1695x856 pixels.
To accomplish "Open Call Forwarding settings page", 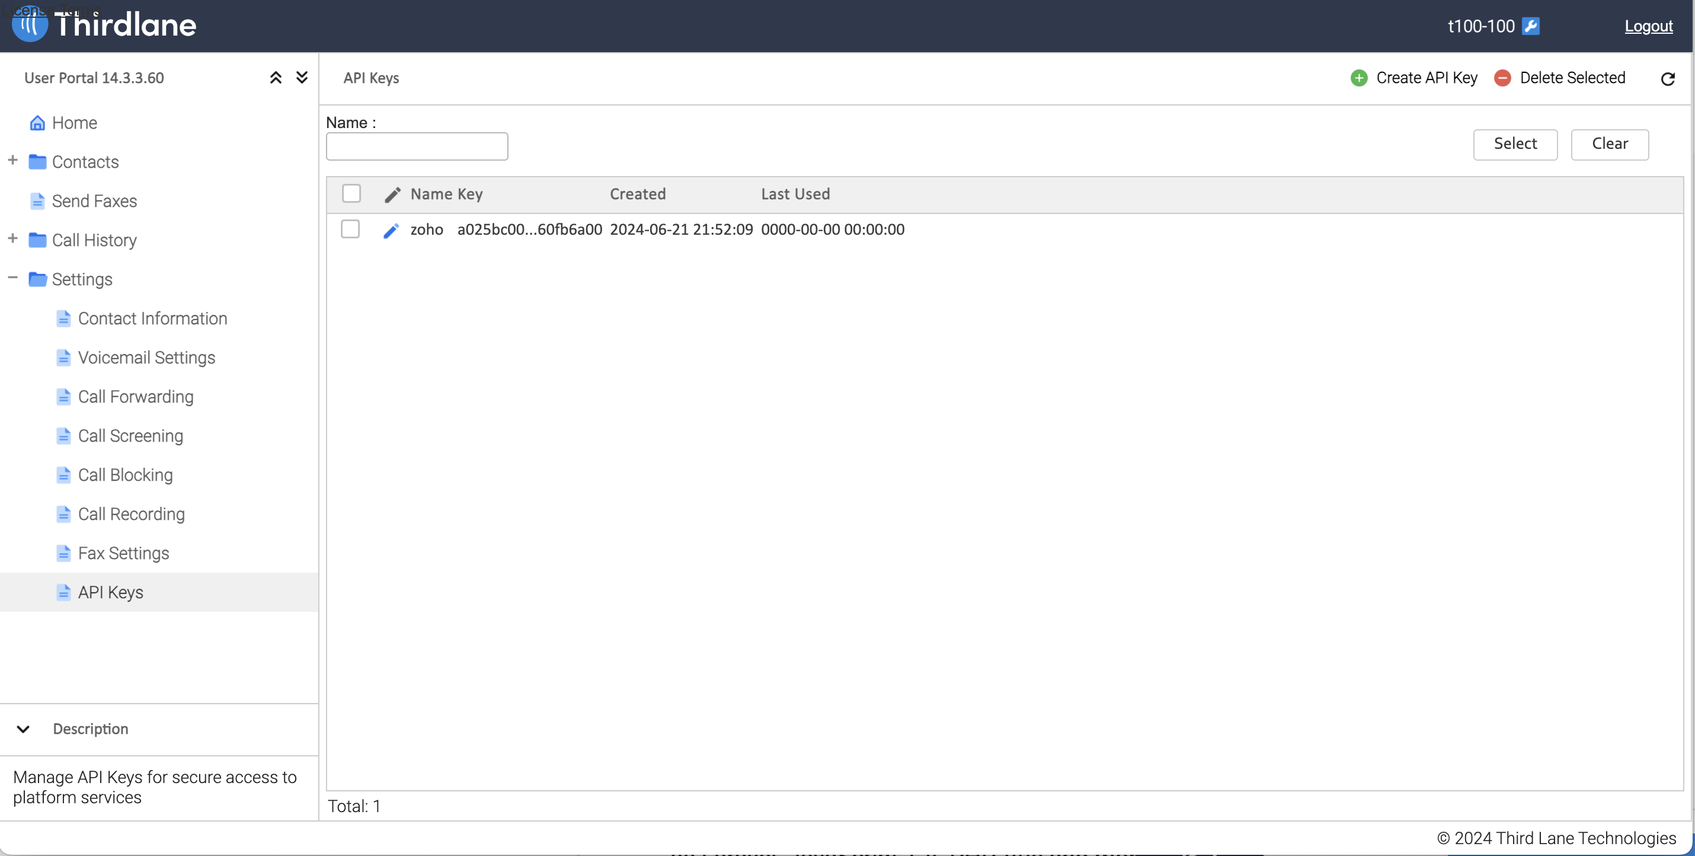I will (x=136, y=397).
